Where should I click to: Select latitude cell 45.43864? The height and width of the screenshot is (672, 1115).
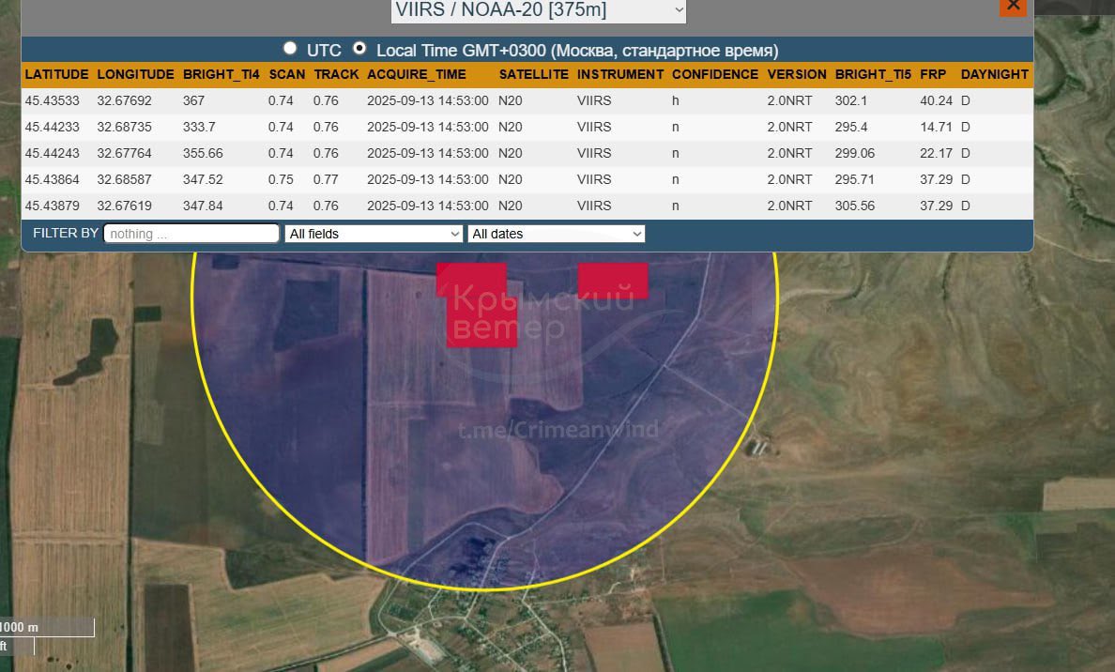pyautogui.click(x=52, y=179)
